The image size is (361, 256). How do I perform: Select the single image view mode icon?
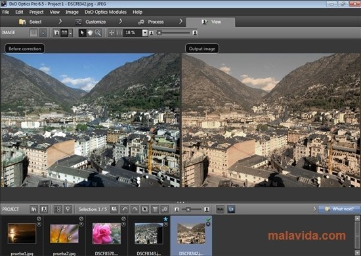(x=56, y=33)
